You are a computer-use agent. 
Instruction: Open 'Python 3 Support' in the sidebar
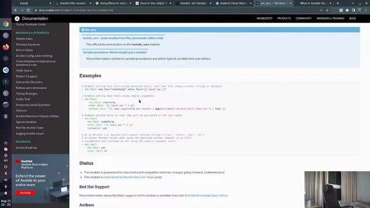pyautogui.click(x=27, y=76)
